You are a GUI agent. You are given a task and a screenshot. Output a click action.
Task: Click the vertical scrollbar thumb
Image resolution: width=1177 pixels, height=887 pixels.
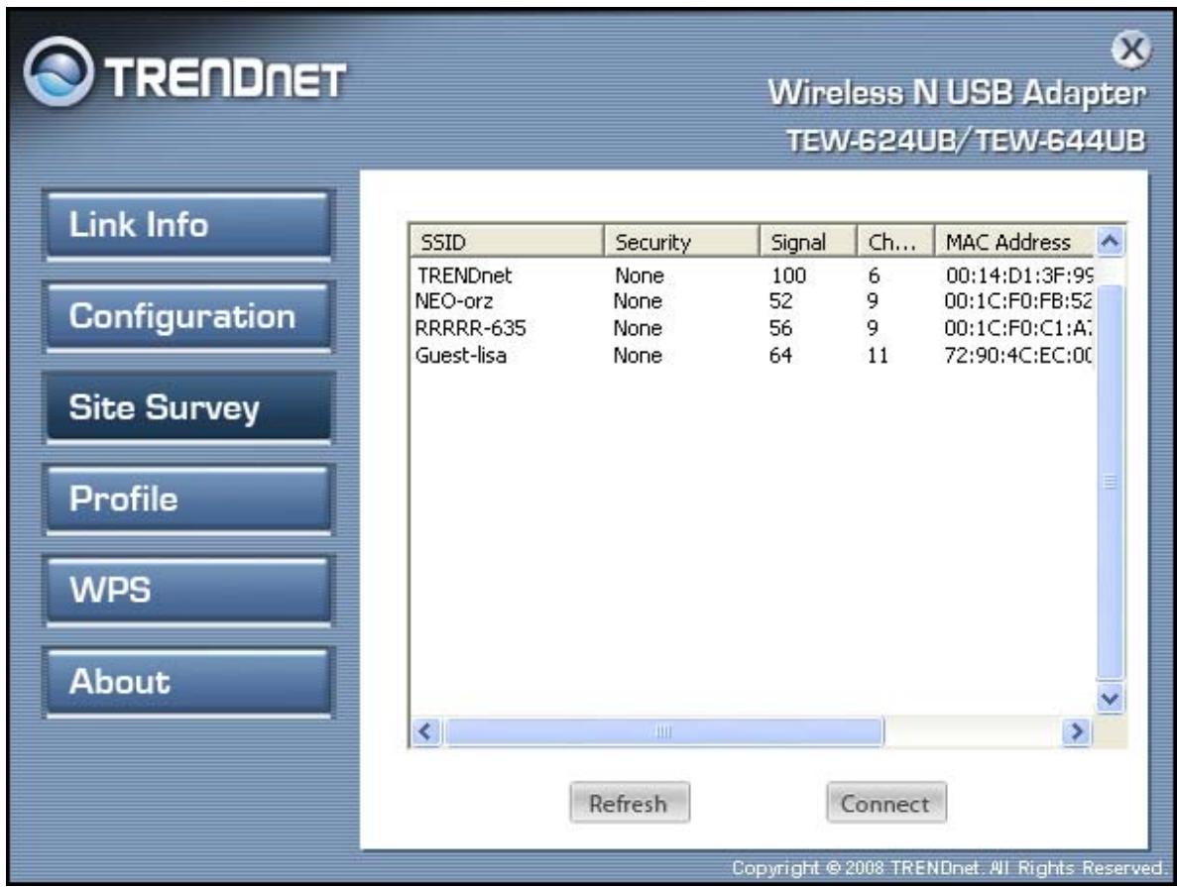(x=1111, y=482)
